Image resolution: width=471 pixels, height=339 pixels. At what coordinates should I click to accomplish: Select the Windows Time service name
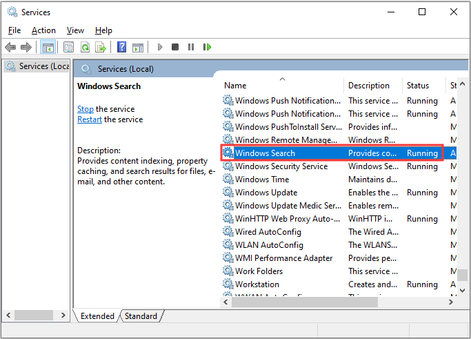tap(262, 180)
